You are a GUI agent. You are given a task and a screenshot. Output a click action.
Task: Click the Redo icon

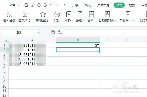point(58,5)
